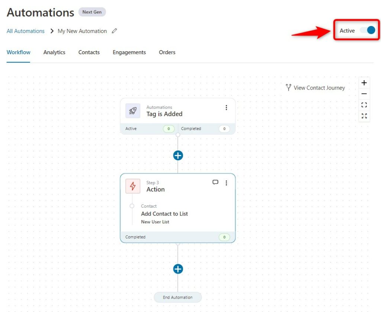Toggle the Active automation switch
This screenshot has height=312, width=381.
tap(368, 30)
